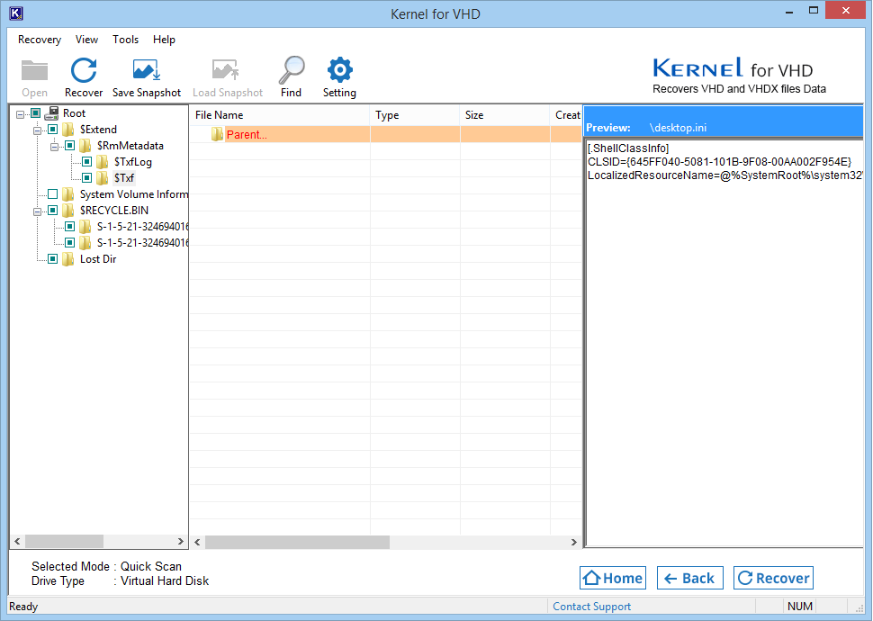The height and width of the screenshot is (621, 873).
Task: Click the System Volume Information folder icon
Action: (68, 194)
